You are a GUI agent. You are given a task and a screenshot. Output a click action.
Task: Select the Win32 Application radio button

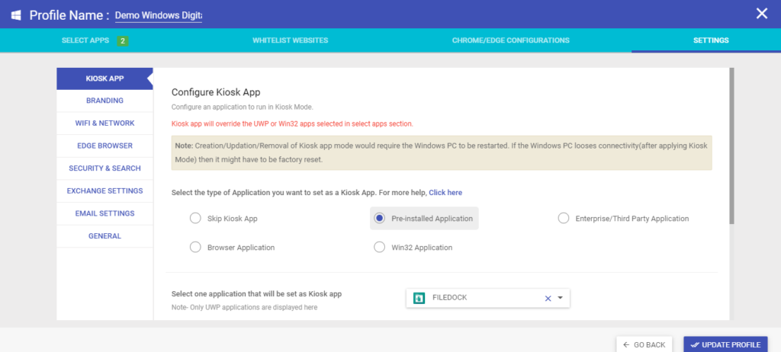click(380, 247)
